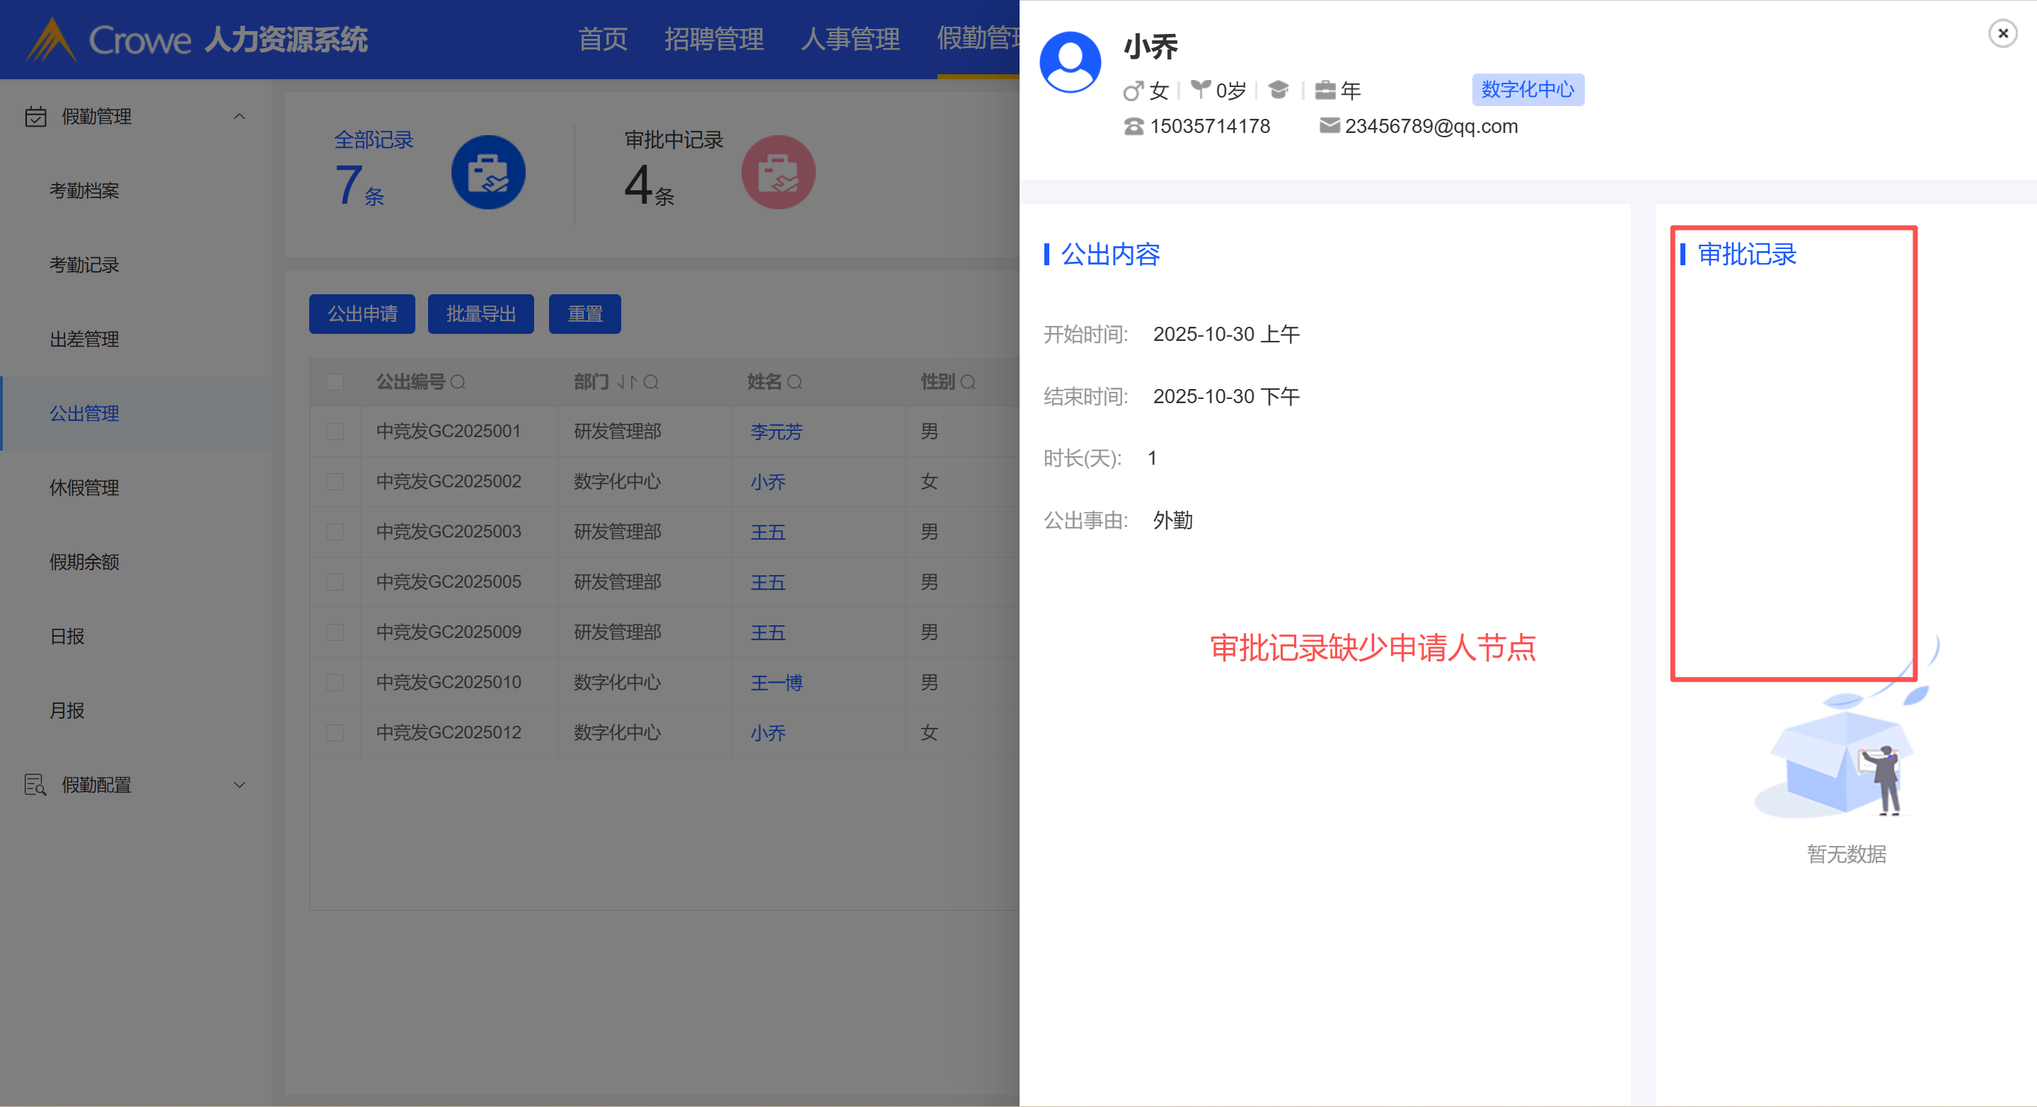The image size is (2037, 1107).
Task: Click search icon beside 姓名 column
Action: click(x=795, y=383)
